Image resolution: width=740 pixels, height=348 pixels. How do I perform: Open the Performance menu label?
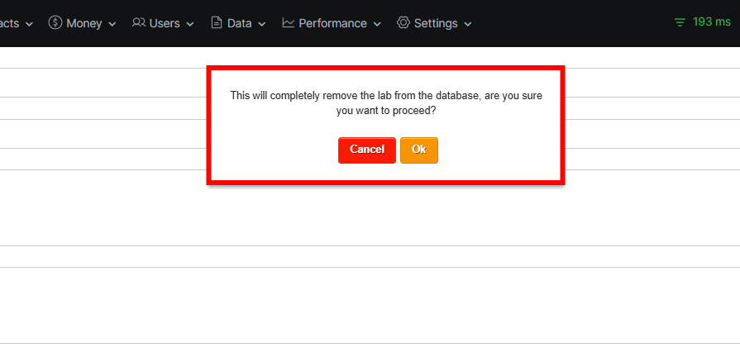(332, 23)
